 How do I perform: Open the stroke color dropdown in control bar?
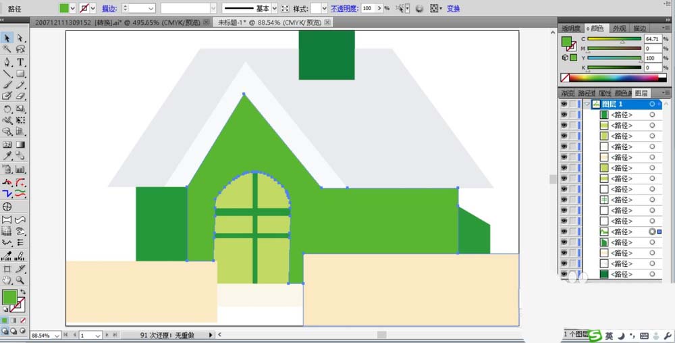[92, 8]
